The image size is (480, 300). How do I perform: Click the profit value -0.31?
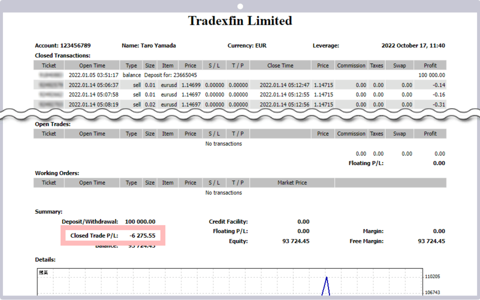(439, 104)
